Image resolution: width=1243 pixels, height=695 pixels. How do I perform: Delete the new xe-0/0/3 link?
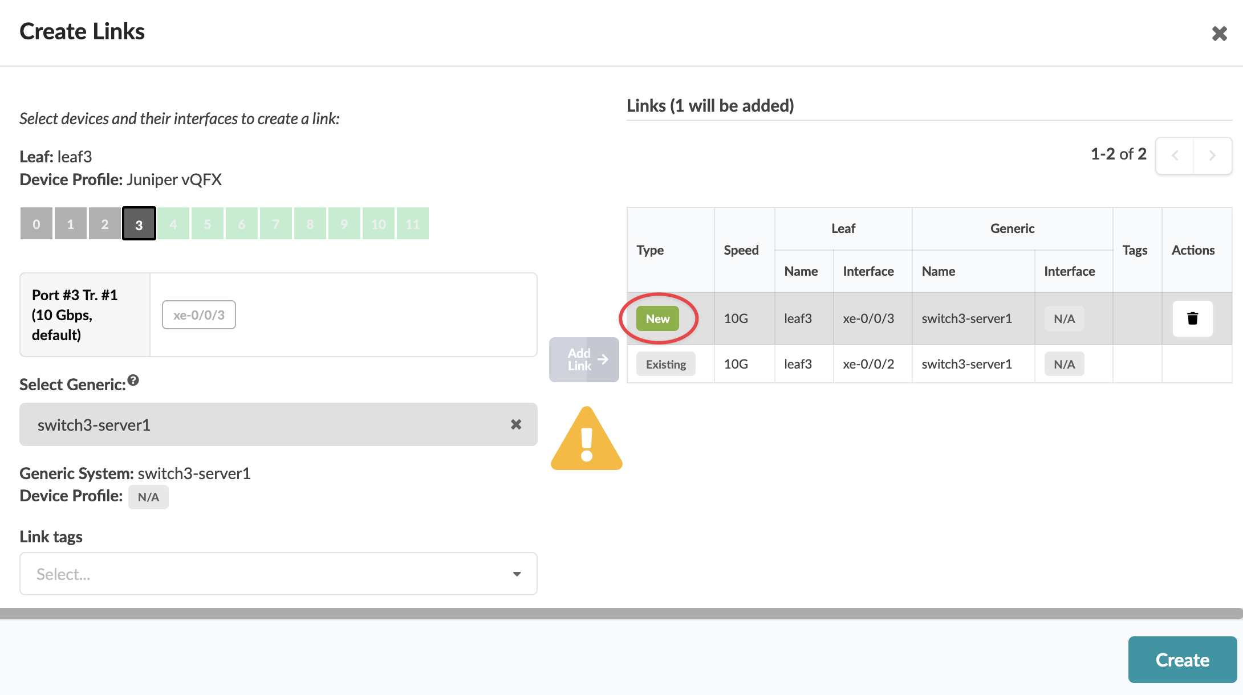[1192, 318]
